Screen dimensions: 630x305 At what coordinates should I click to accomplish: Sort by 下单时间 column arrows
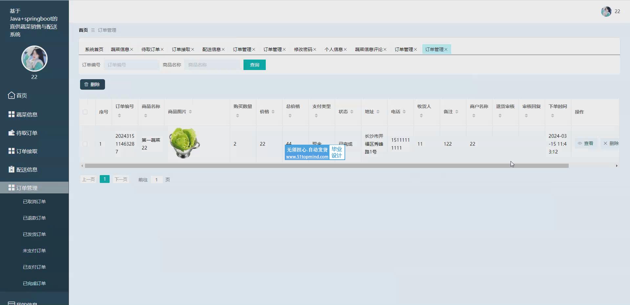coord(553,116)
